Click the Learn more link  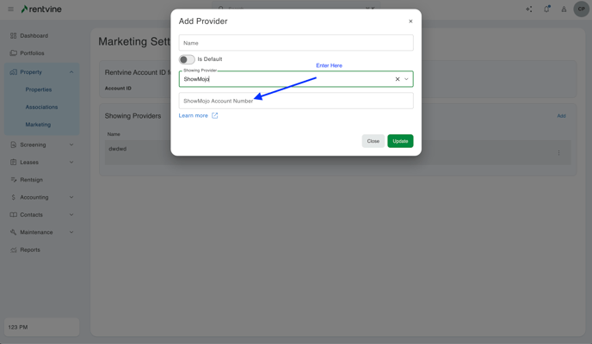194,115
